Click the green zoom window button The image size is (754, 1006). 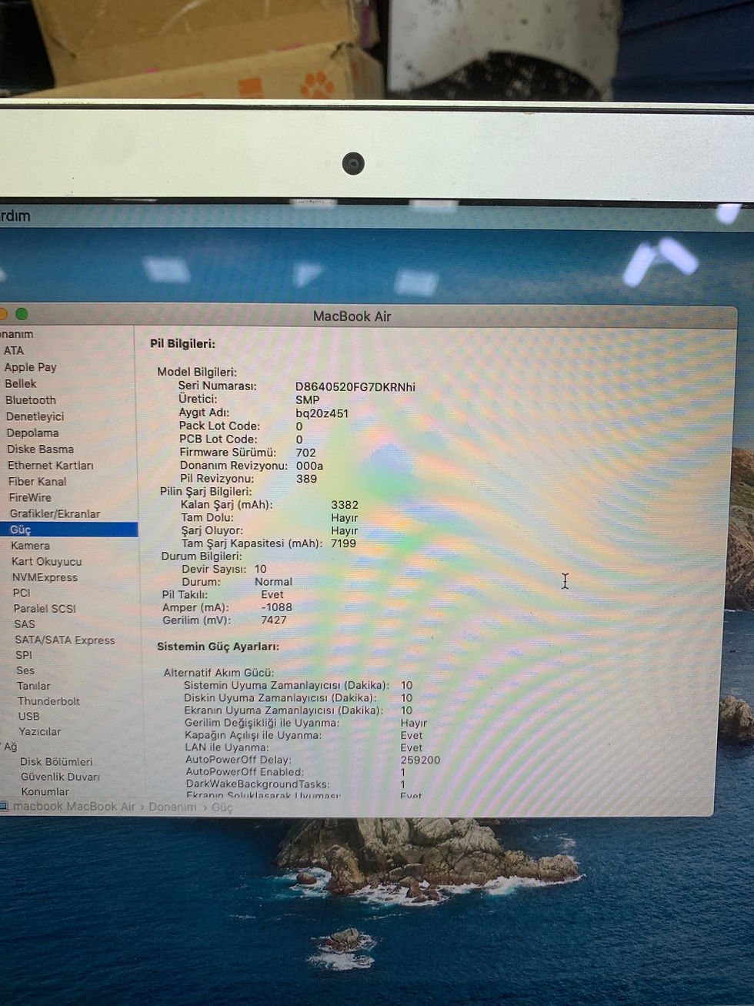tap(22, 314)
